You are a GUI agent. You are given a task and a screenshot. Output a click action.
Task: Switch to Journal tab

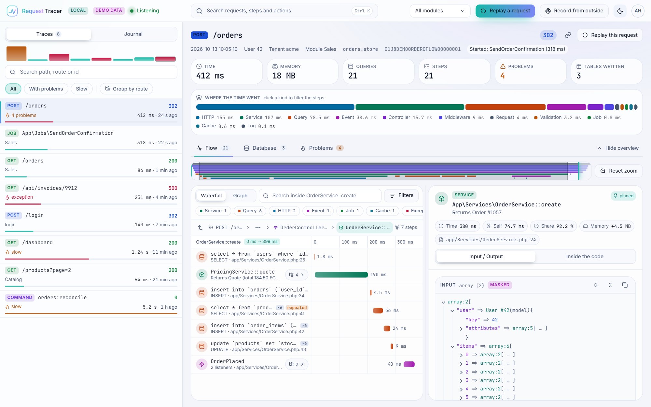[133, 34]
